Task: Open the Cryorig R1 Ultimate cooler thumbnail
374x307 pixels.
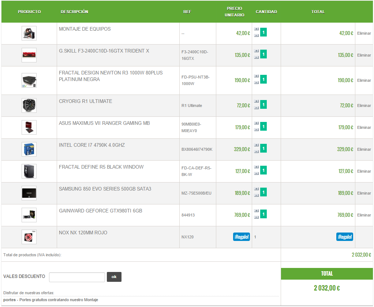Action: pyautogui.click(x=29, y=105)
